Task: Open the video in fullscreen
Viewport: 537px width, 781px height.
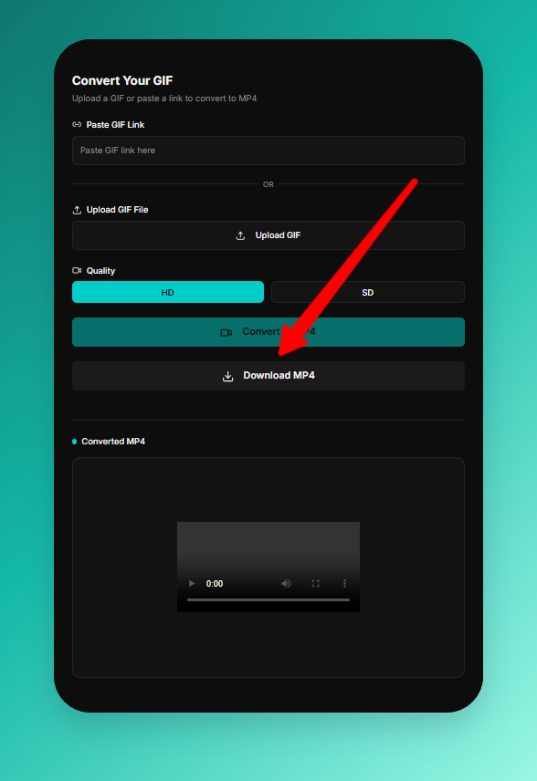Action: tap(316, 583)
